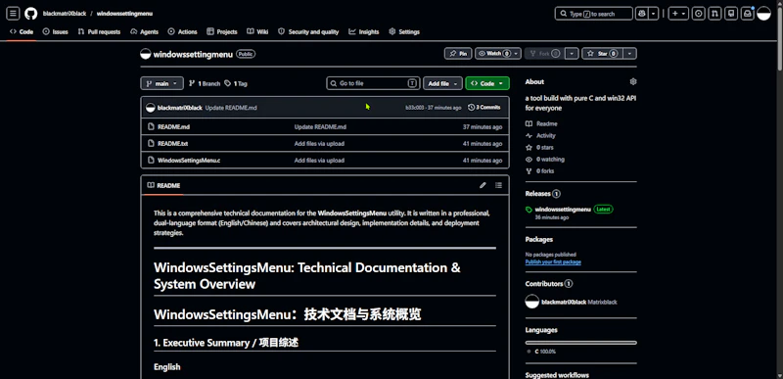Open the WindowsSettingsMenu.c file
The width and height of the screenshot is (783, 379).
coord(189,161)
